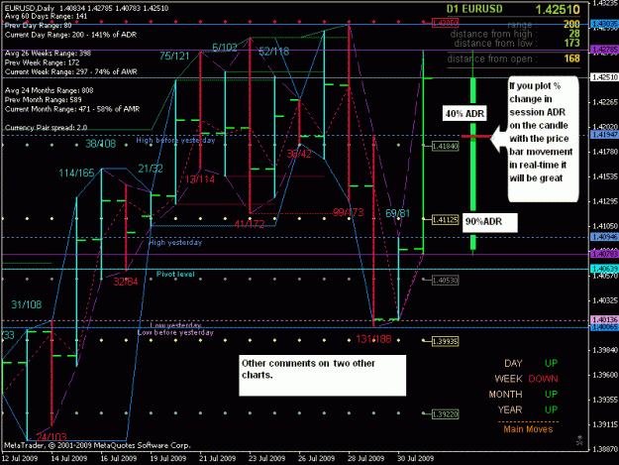
Task: Click the orange 'Main Moves' label
Action: pos(528,429)
